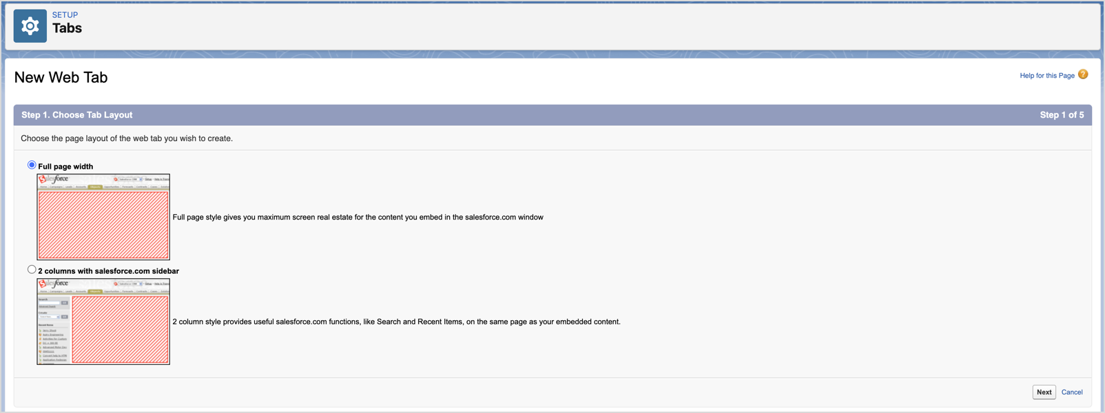The width and height of the screenshot is (1105, 413).
Task: Click the red striped area in the full page preview
Action: [103, 225]
